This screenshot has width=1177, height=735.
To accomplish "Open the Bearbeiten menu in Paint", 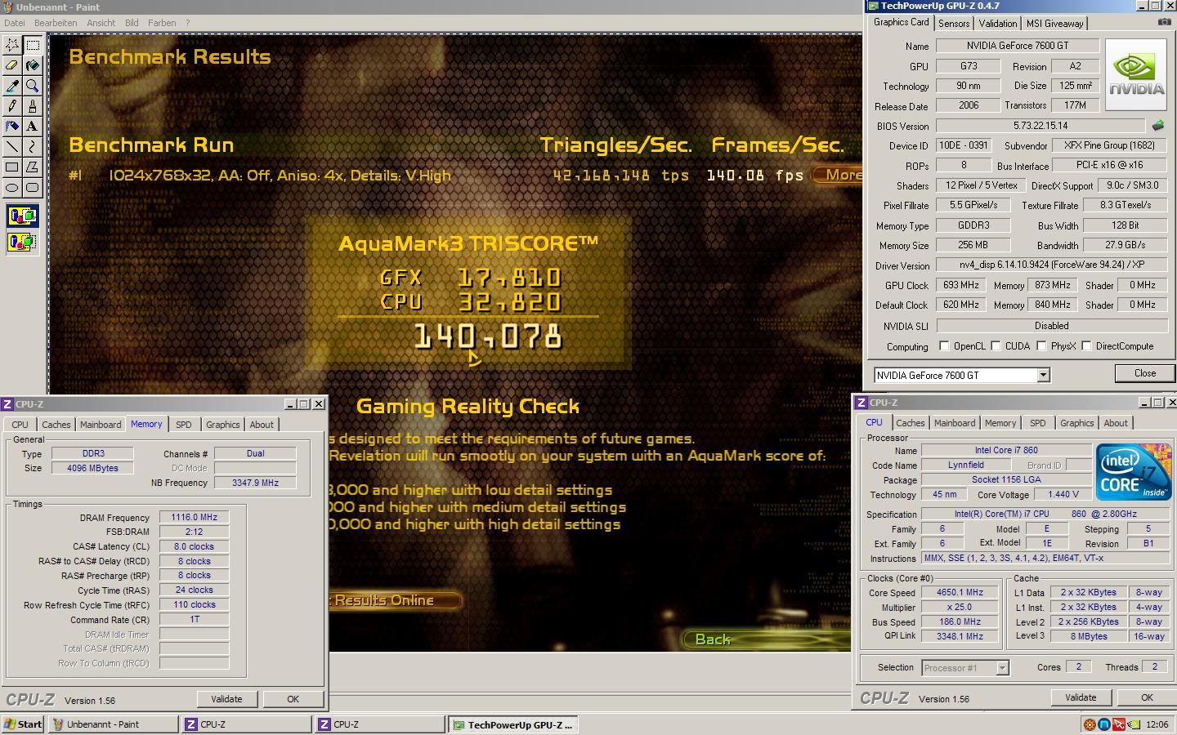I will click(56, 23).
